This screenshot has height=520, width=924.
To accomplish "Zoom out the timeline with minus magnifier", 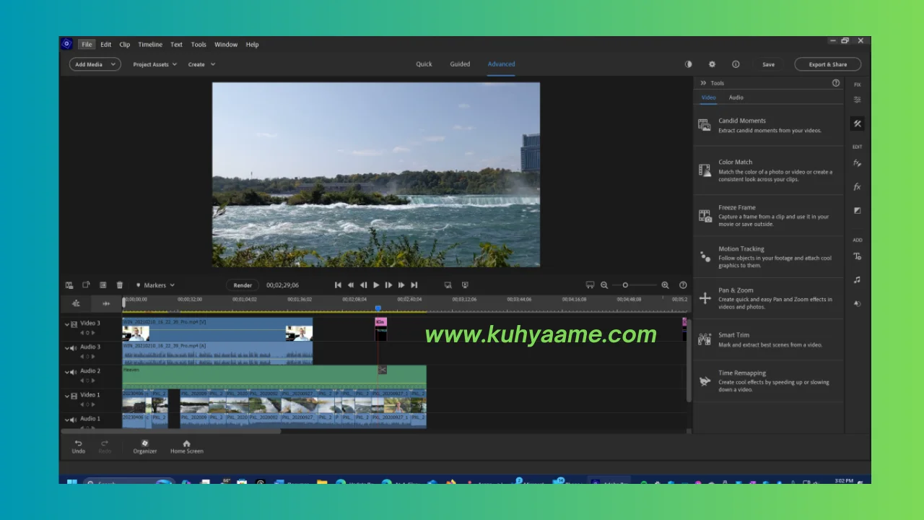I will (x=604, y=285).
